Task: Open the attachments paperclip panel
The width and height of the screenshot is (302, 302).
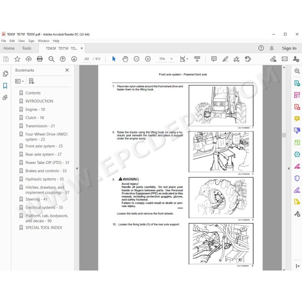Action: pos(5,98)
